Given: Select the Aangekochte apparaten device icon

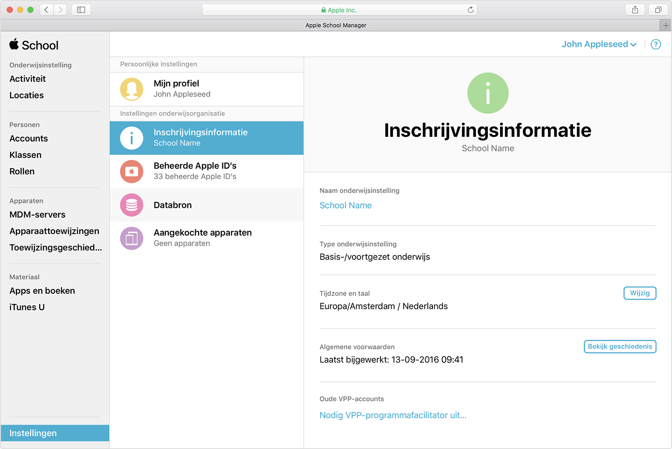Looking at the screenshot, I should [132, 238].
